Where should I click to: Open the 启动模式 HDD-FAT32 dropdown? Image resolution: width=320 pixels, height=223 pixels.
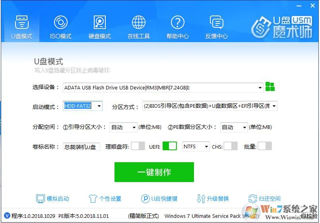click(83, 106)
